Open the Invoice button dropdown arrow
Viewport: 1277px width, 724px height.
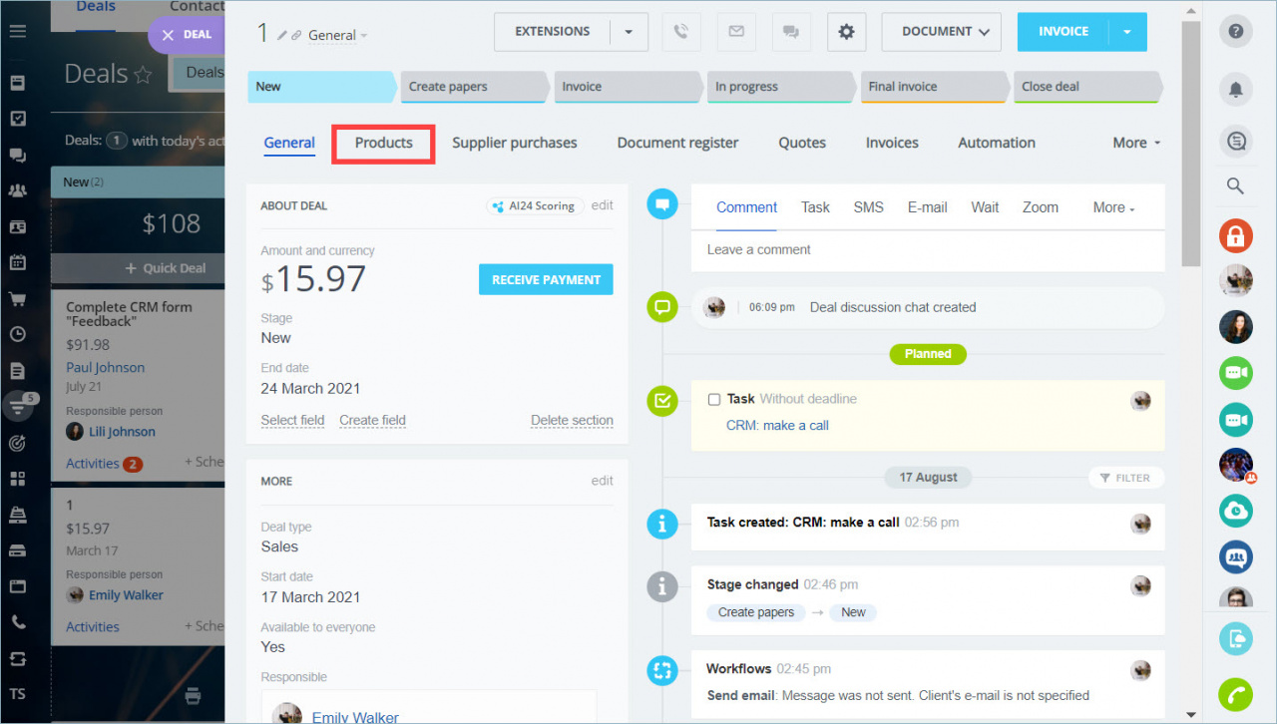point(1127,32)
